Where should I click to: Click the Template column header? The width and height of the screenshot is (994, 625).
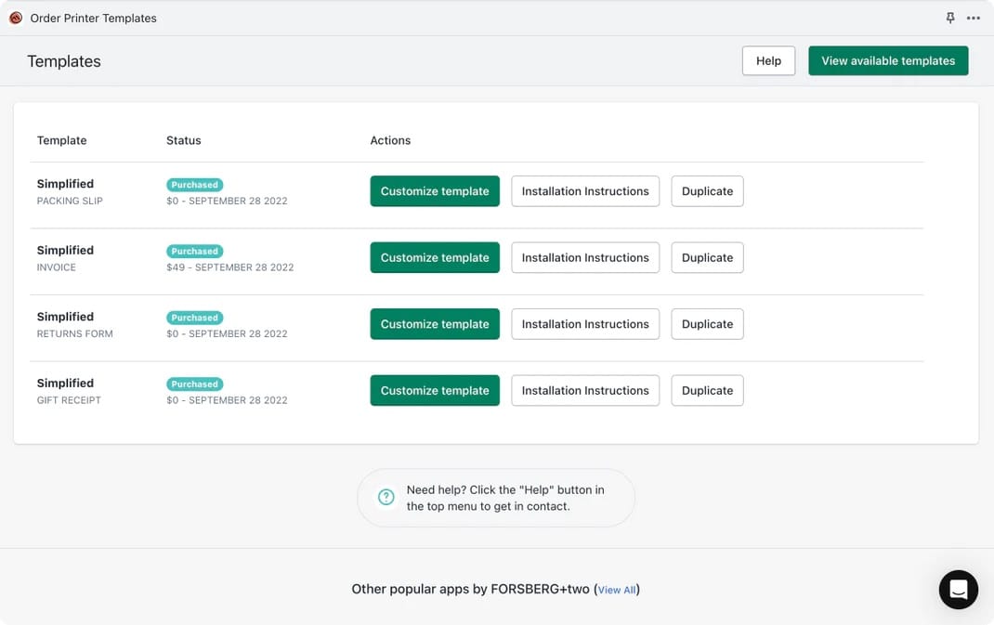tap(61, 140)
